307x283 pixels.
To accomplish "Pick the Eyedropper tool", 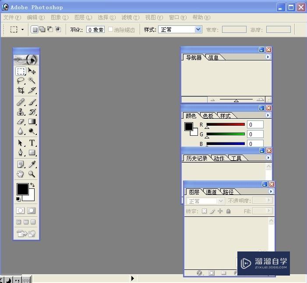I will tap(32, 164).
